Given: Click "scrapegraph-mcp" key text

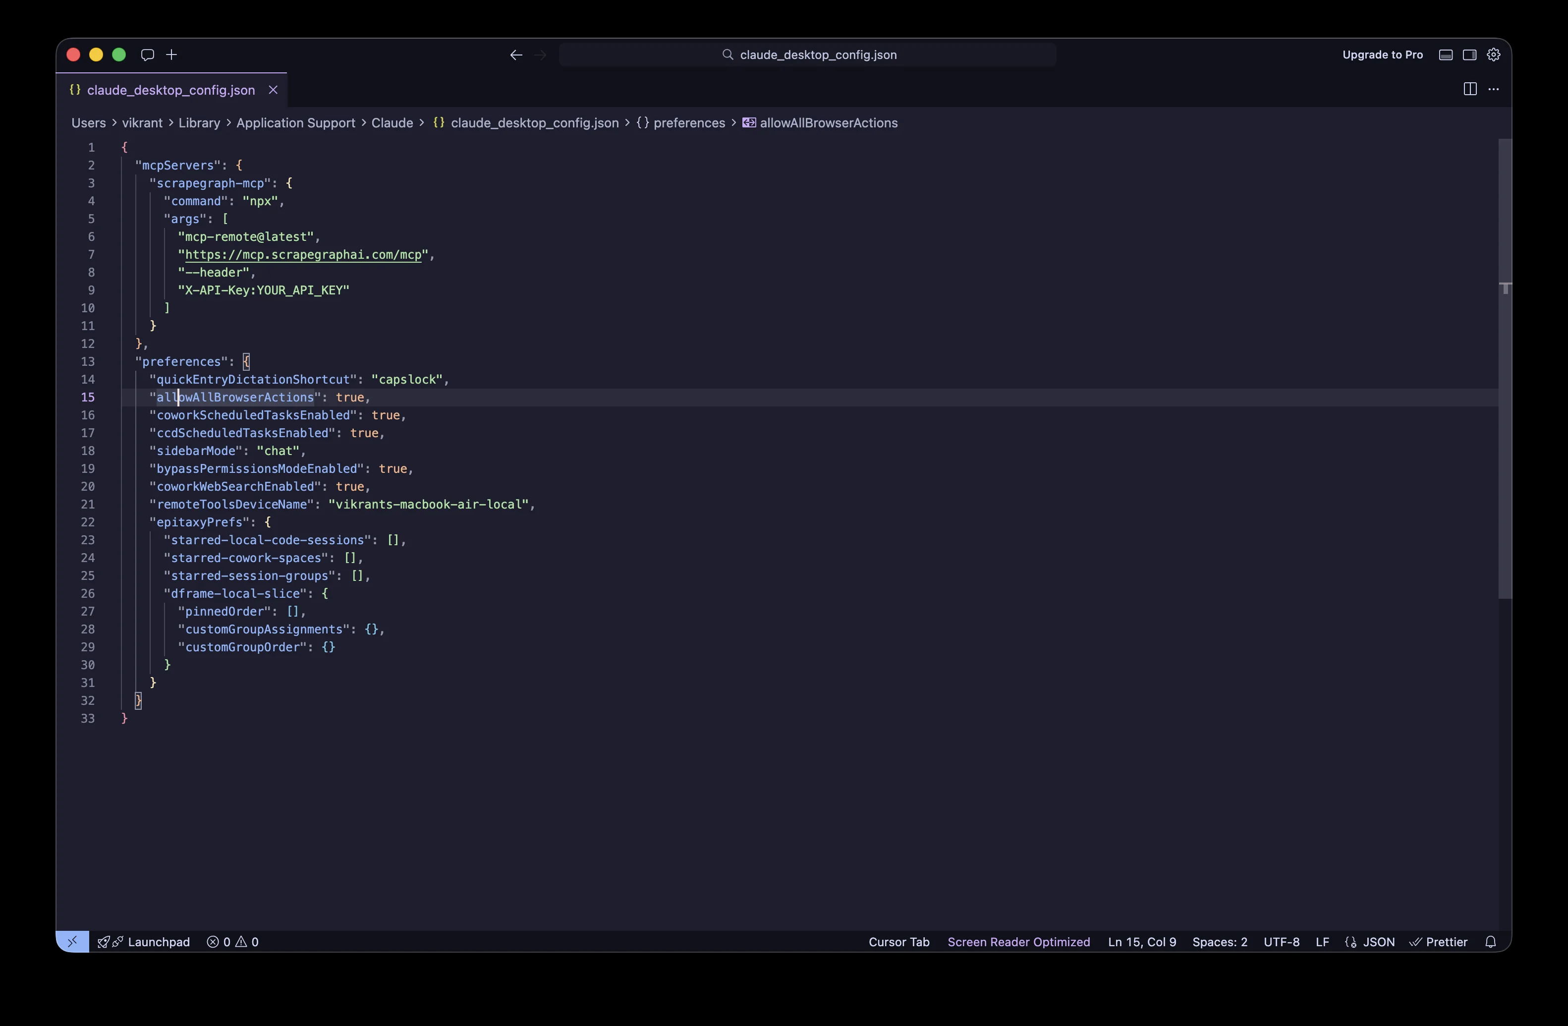Looking at the screenshot, I should (210, 182).
